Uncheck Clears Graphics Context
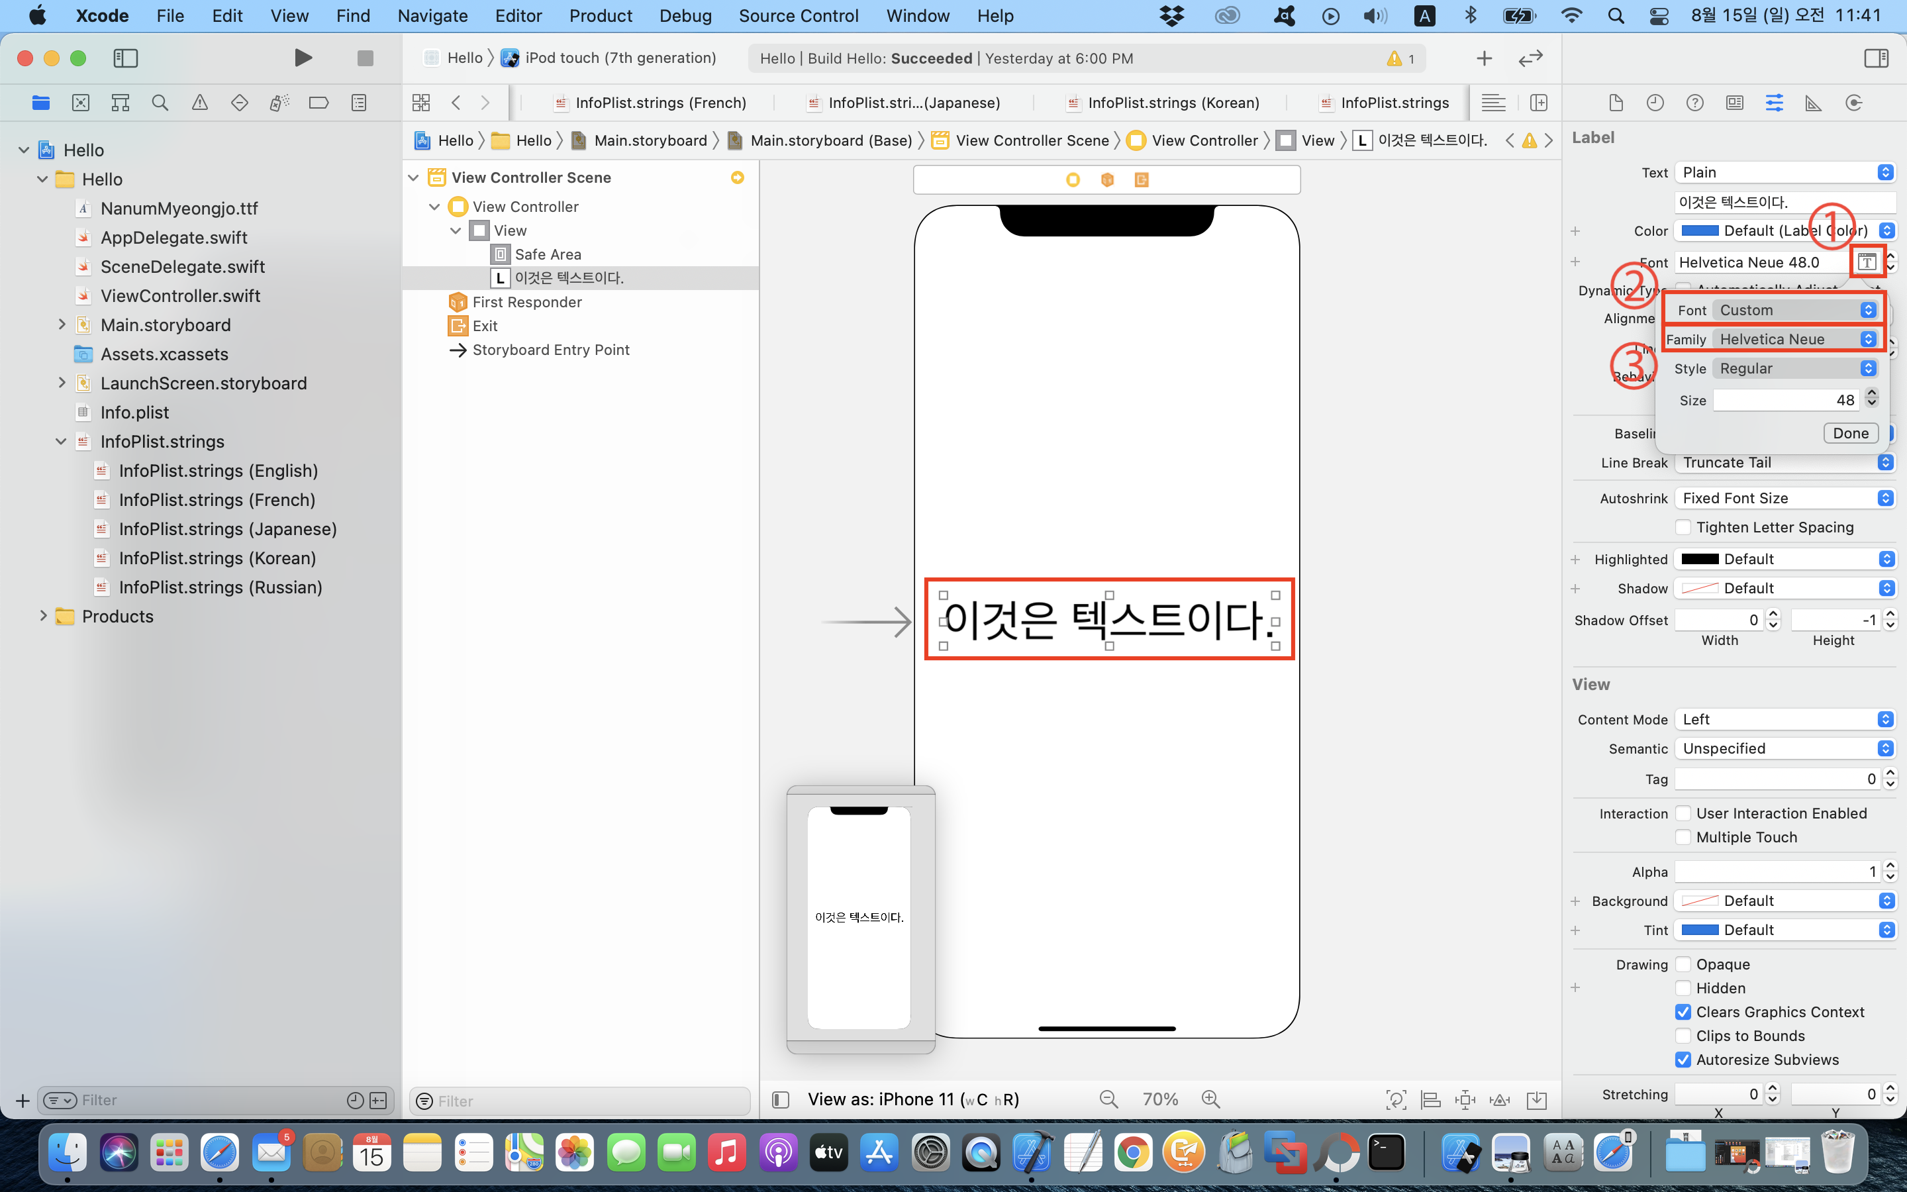Image resolution: width=1907 pixels, height=1192 pixels. coord(1683,1011)
